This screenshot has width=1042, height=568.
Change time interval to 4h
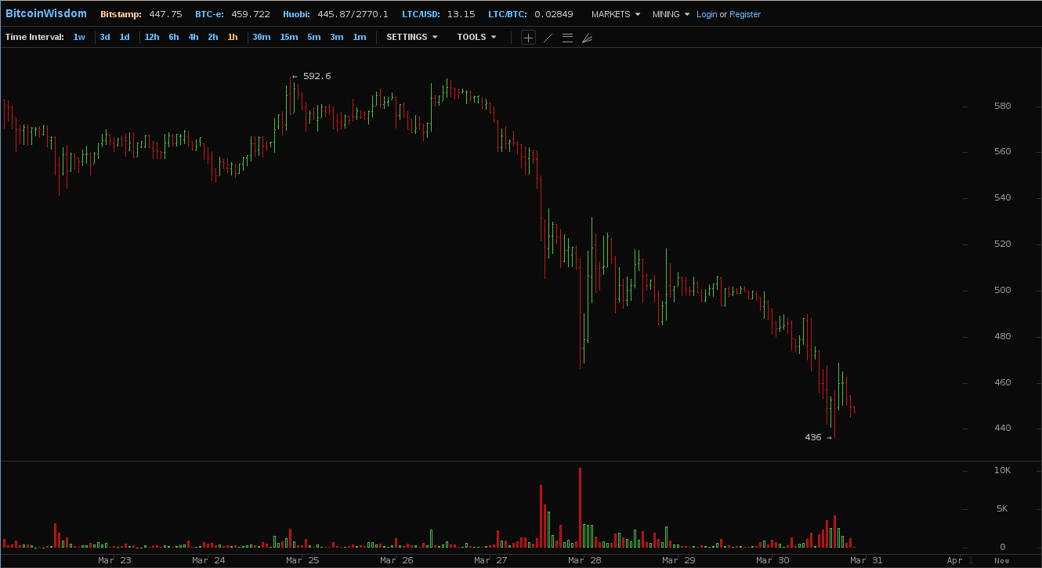pos(193,37)
